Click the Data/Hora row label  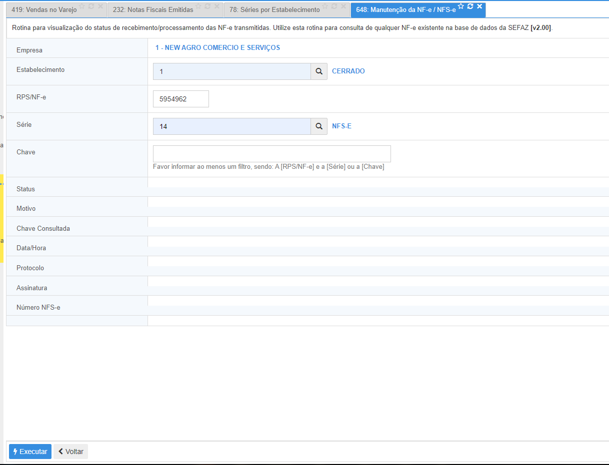point(31,248)
